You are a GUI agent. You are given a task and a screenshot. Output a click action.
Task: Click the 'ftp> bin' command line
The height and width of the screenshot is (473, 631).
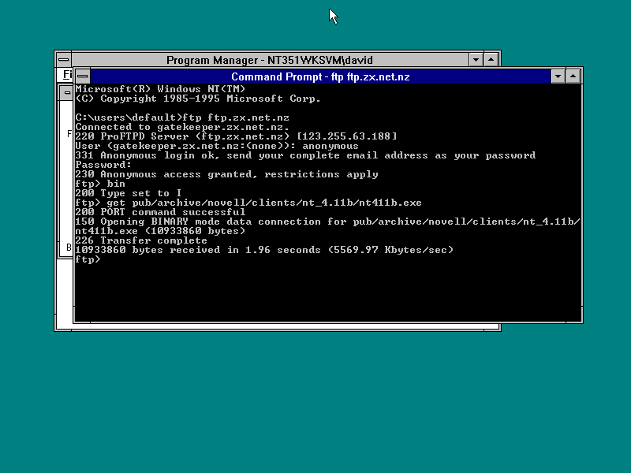pyautogui.click(x=100, y=184)
